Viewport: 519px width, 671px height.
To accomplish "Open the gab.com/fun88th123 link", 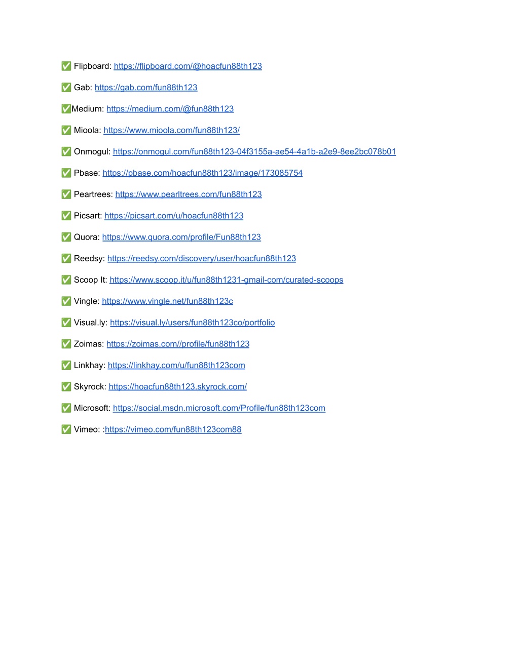I will [x=146, y=88].
